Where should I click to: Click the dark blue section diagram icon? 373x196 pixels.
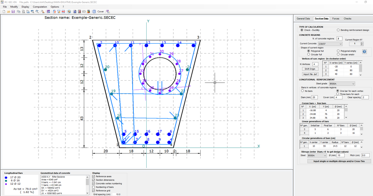[x=75, y=11]
